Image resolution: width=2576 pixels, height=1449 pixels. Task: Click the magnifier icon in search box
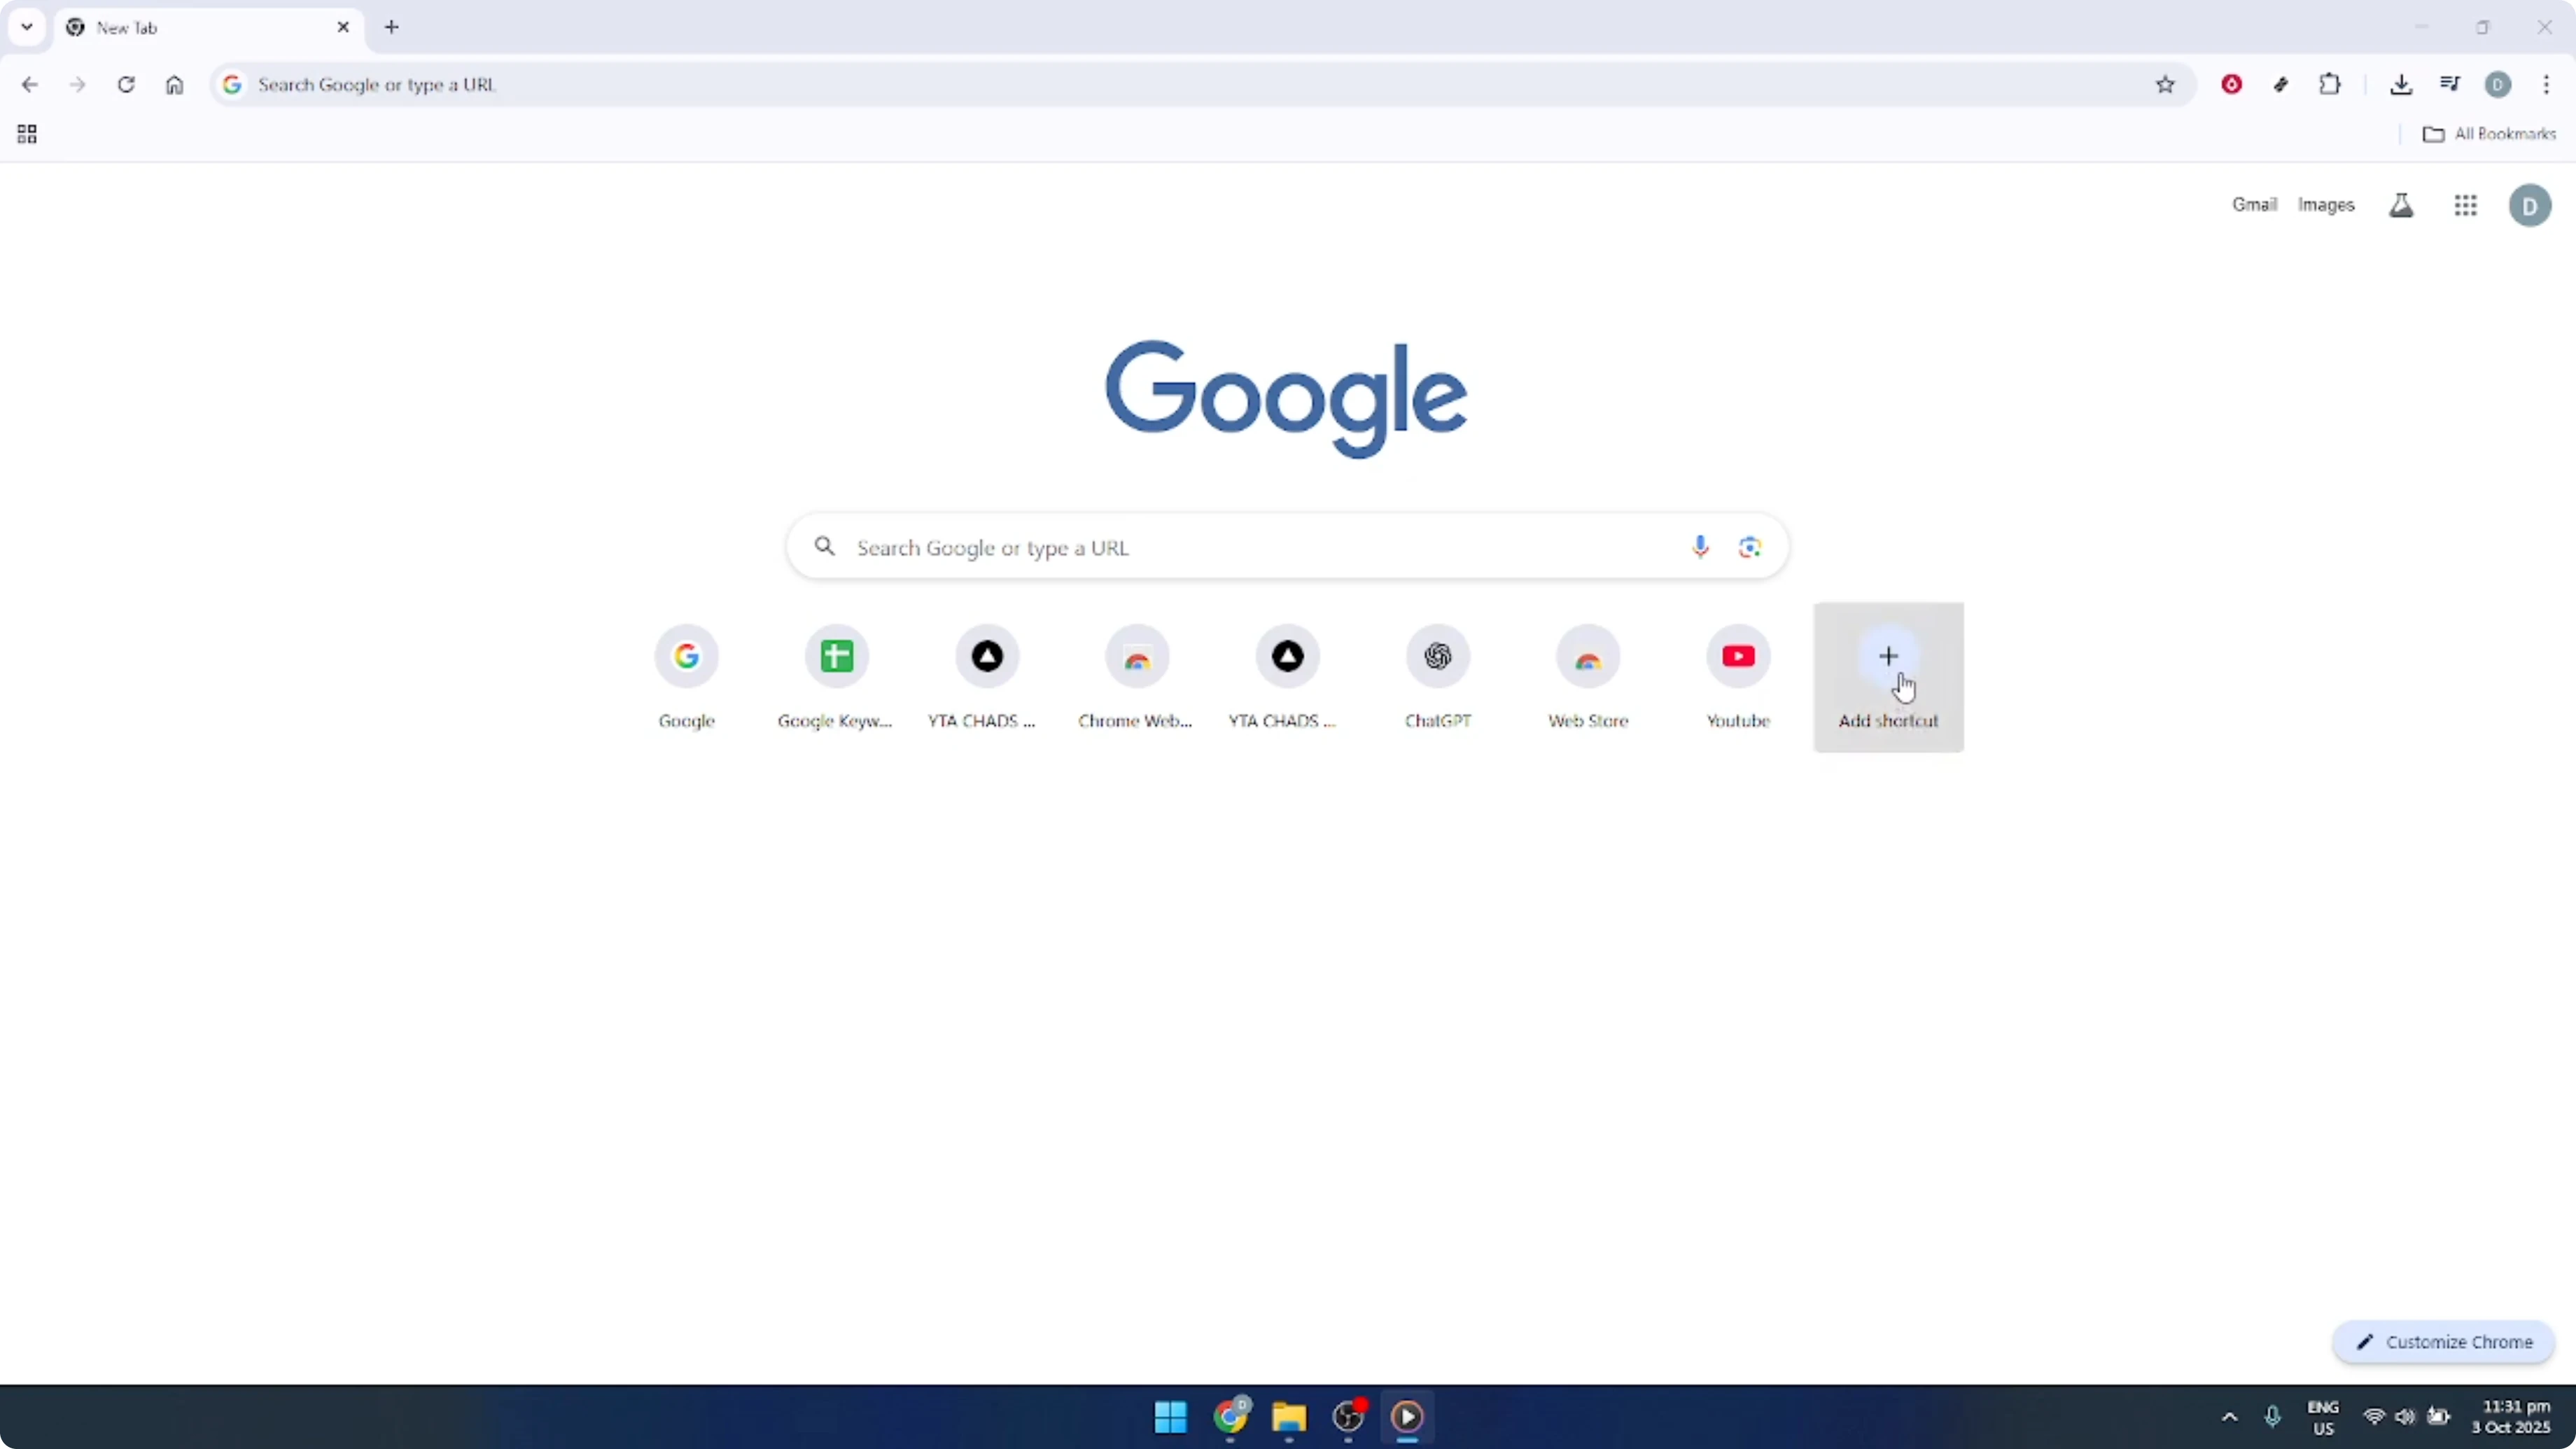click(824, 546)
